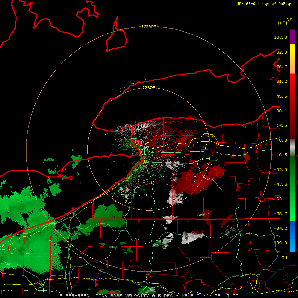Select the -47.6 velocity scale value
This screenshot has height=298, width=298.
coord(280,184)
